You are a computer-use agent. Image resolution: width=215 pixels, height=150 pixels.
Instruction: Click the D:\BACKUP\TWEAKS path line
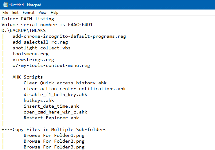(24, 31)
